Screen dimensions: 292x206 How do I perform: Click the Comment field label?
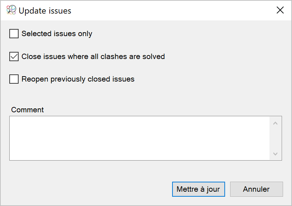[27, 110]
